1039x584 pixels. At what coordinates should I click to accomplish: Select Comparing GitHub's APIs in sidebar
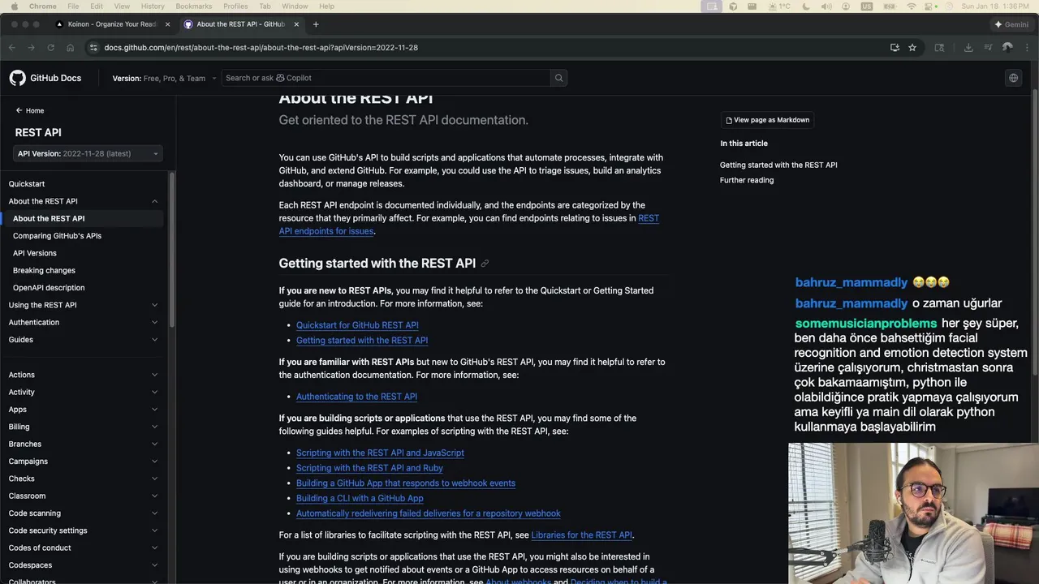(x=57, y=236)
